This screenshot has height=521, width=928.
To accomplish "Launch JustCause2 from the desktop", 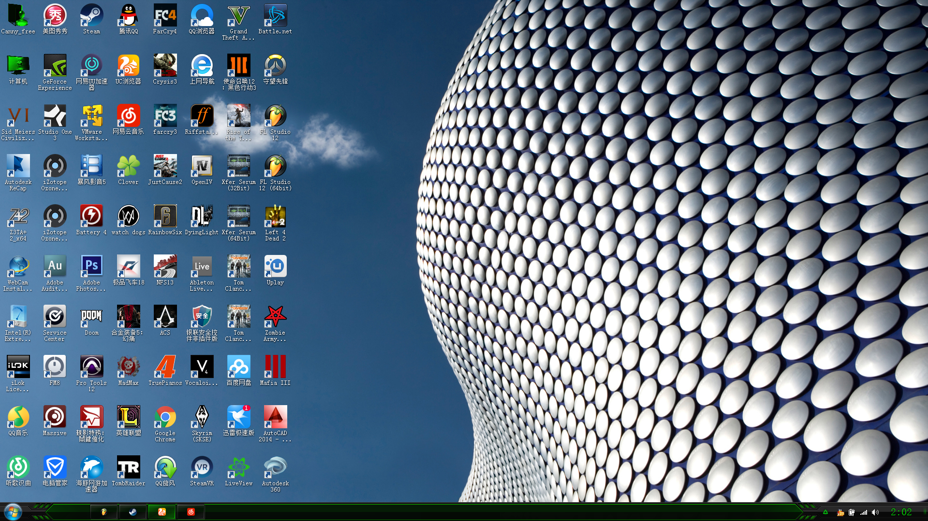I will [165, 170].
